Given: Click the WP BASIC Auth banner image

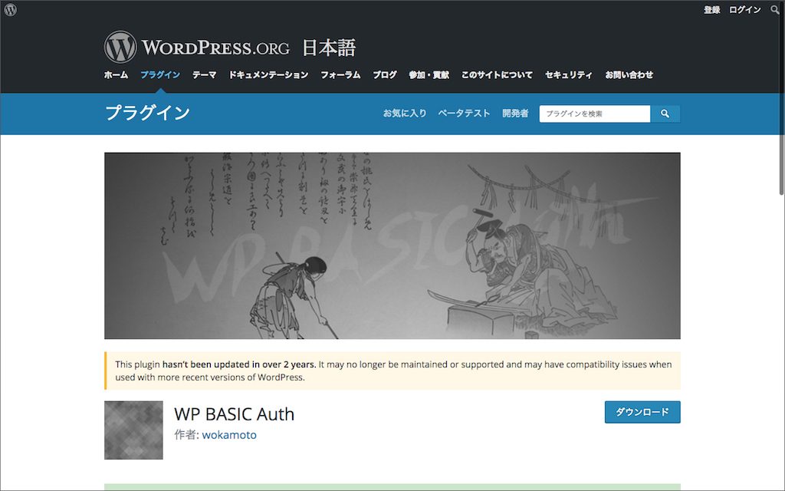Looking at the screenshot, I should click(x=392, y=245).
